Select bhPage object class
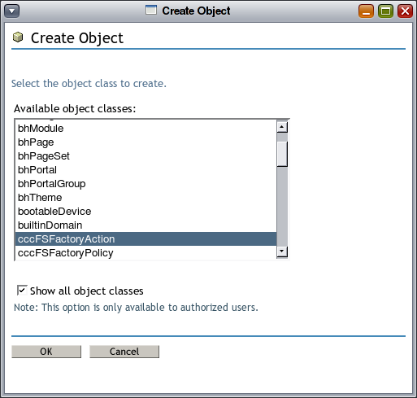 pyautogui.click(x=146, y=142)
